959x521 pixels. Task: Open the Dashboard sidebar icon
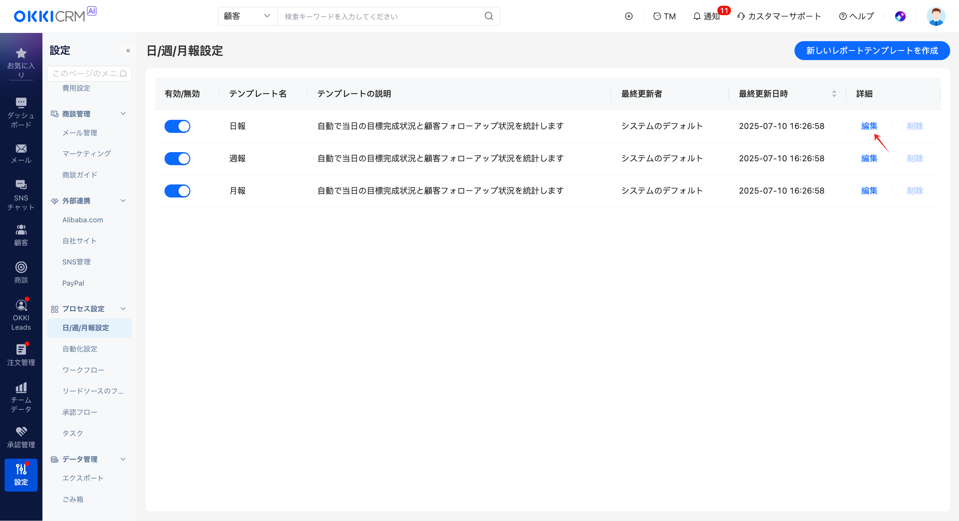click(21, 103)
